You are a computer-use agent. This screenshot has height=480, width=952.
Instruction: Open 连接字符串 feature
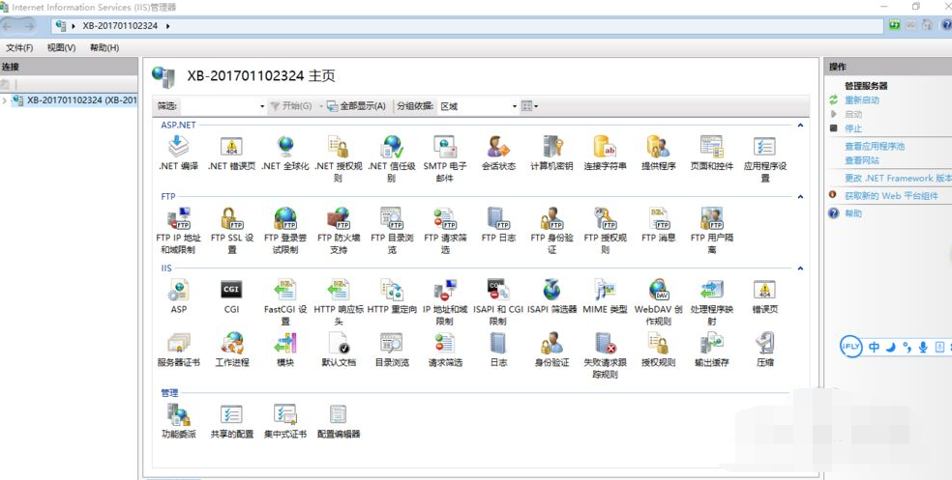(605, 153)
